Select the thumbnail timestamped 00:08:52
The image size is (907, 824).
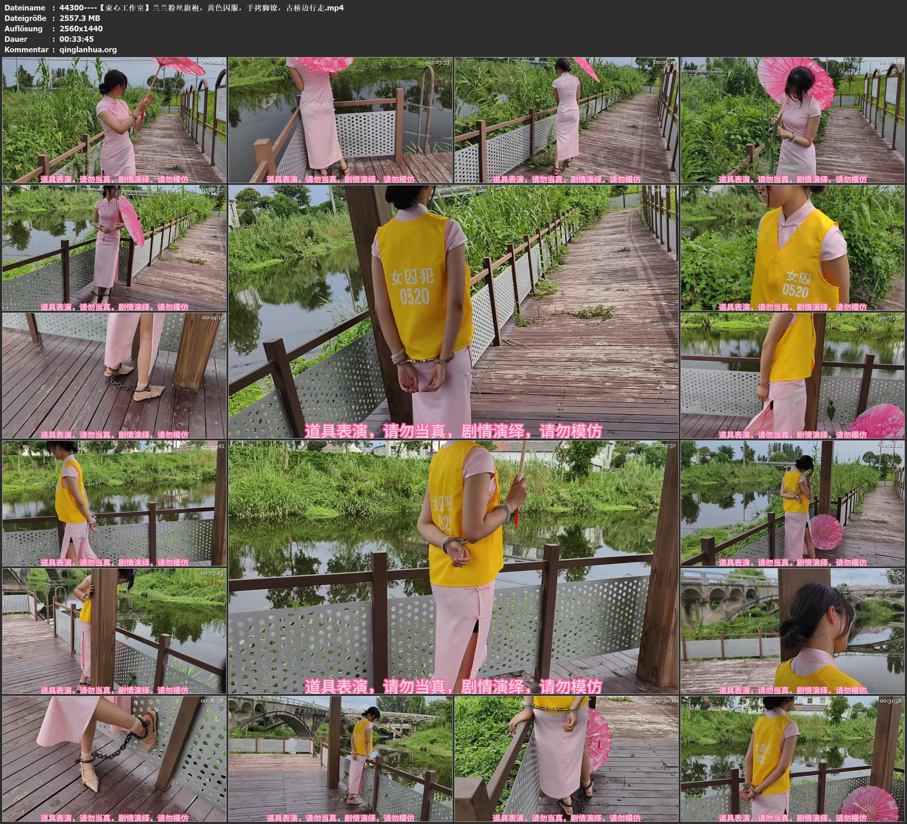(114, 248)
